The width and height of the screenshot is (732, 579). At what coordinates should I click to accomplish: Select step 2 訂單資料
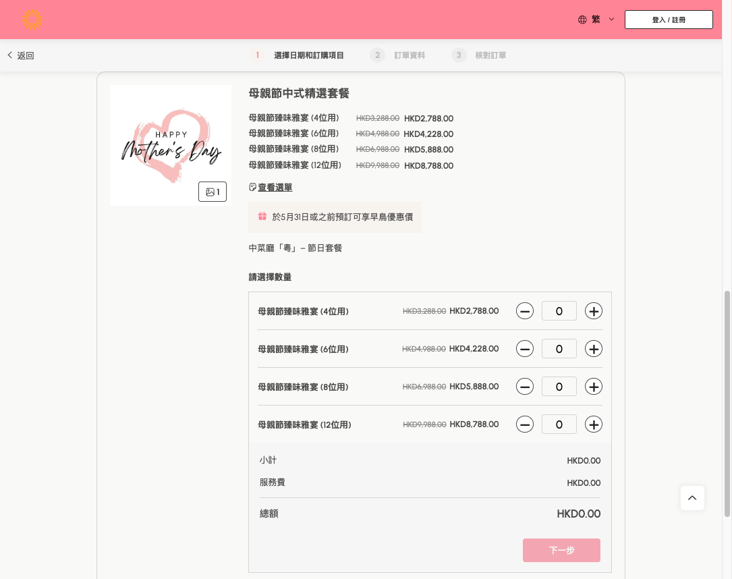[398, 55]
